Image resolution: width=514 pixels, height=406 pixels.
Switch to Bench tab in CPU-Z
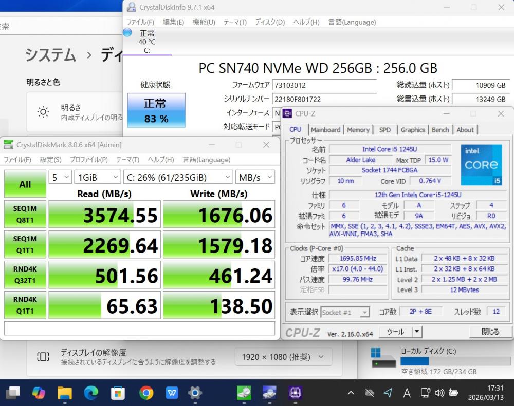pos(440,130)
